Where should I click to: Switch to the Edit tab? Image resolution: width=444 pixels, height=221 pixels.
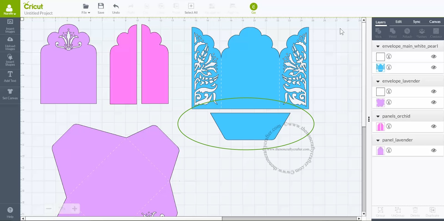coord(398,22)
